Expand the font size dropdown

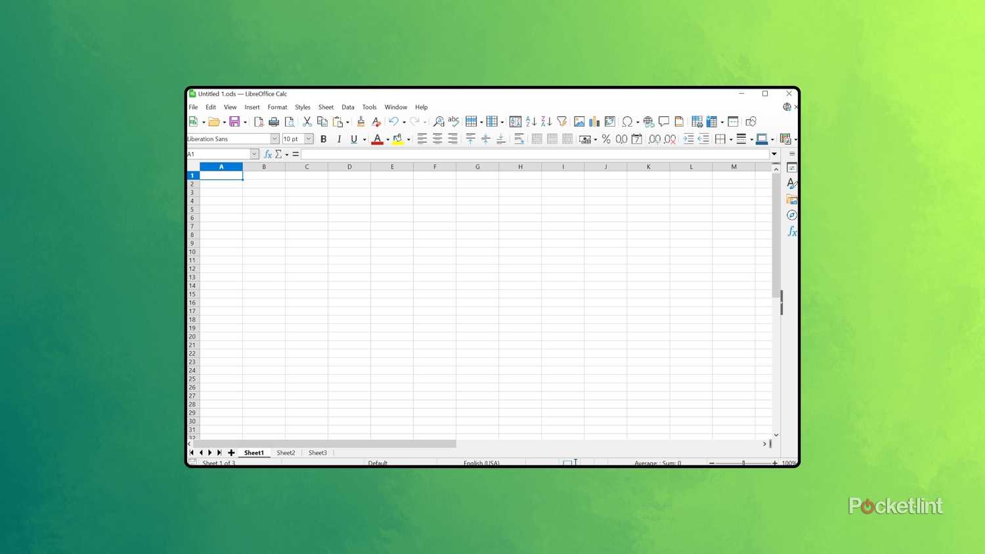click(x=308, y=138)
